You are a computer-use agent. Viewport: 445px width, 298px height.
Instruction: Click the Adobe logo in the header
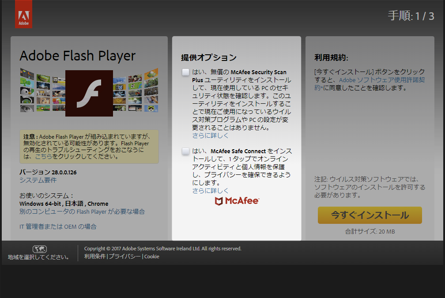pyautogui.click(x=23, y=14)
